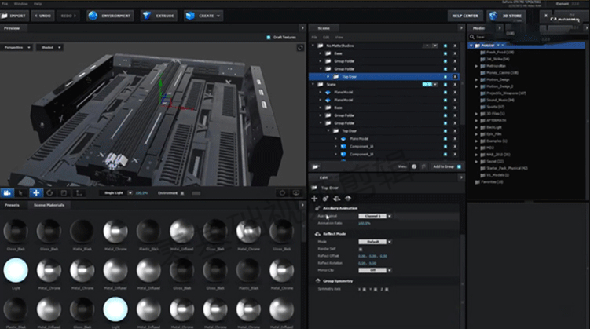Open the Perspective view dropdown
Screen dimensions: 590x329
(17, 47)
